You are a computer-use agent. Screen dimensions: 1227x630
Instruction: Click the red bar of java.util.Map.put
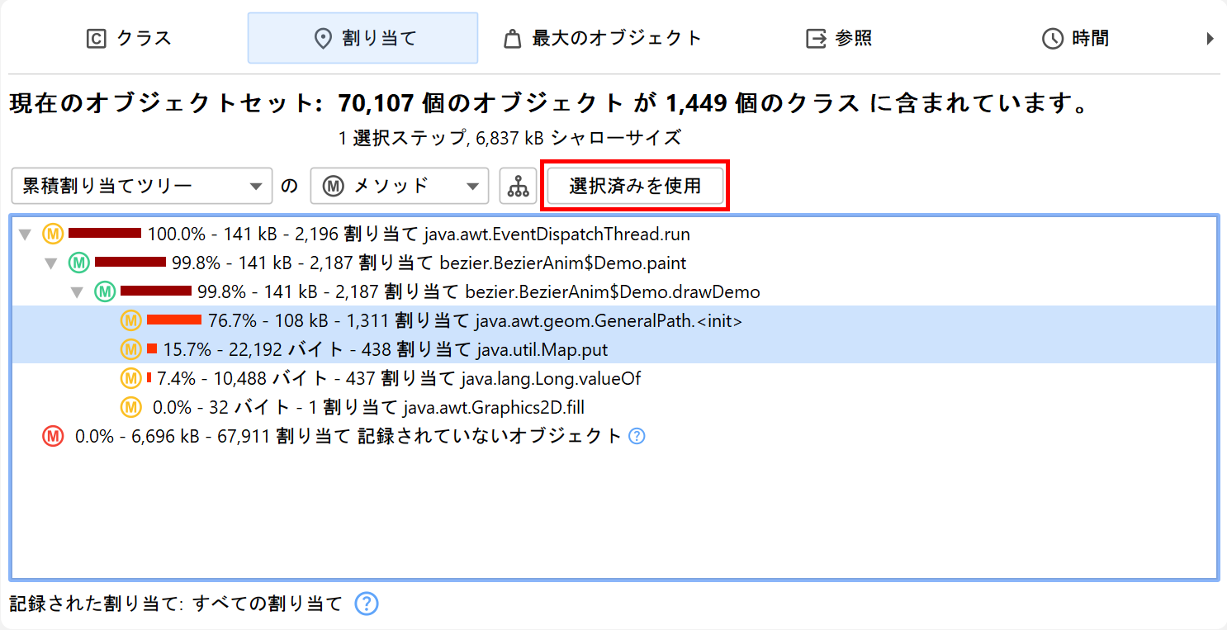tap(152, 349)
